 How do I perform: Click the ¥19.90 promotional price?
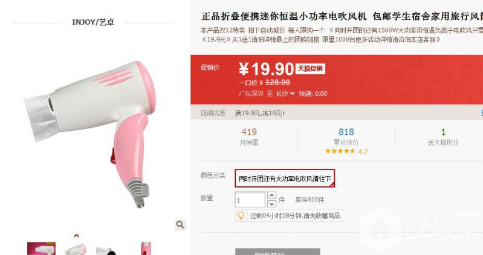(x=267, y=69)
